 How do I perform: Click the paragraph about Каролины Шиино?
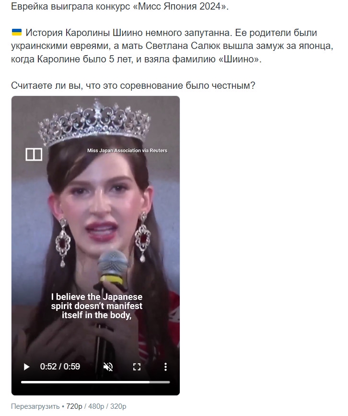(x=172, y=46)
